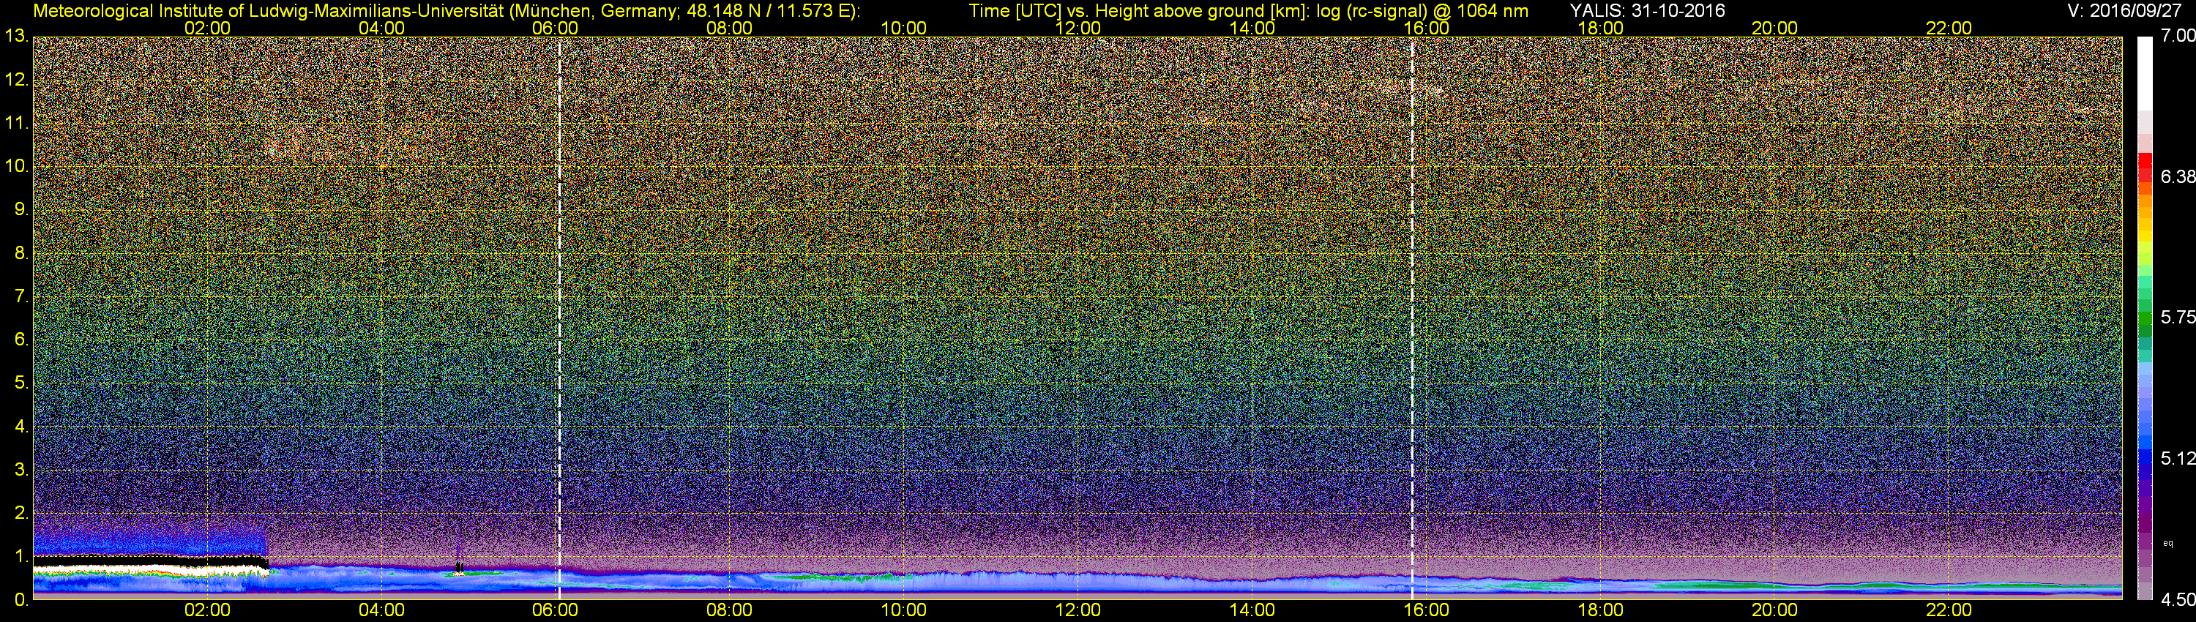
Task: Select the 12:00 label on bottom time axis
Action: click(1078, 610)
